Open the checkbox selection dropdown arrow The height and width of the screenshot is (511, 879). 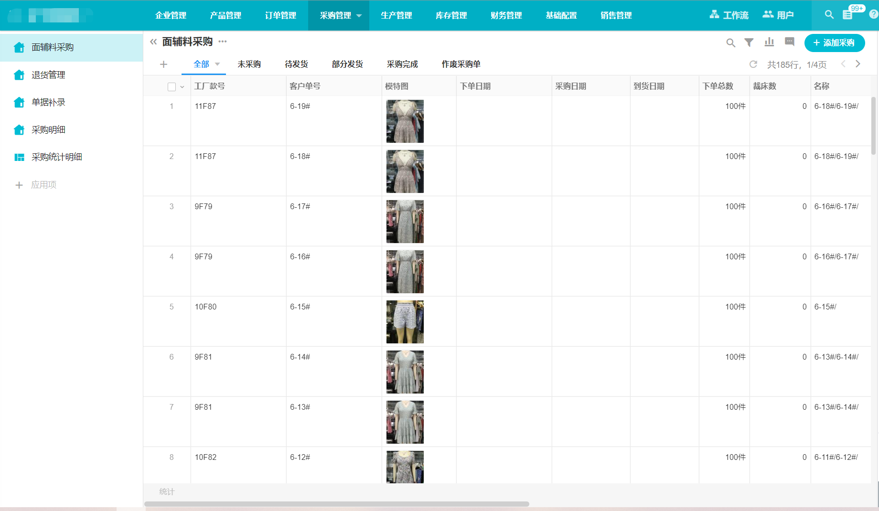[x=182, y=87]
